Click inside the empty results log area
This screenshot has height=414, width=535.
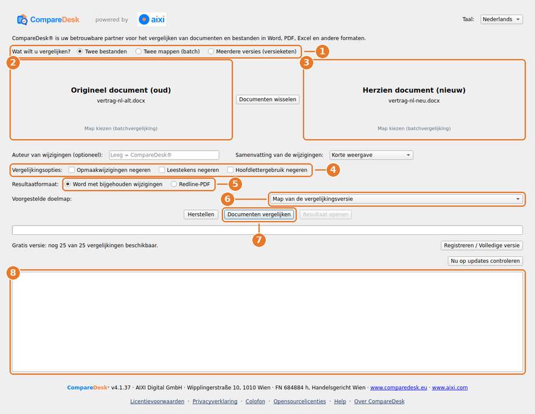(x=267, y=322)
